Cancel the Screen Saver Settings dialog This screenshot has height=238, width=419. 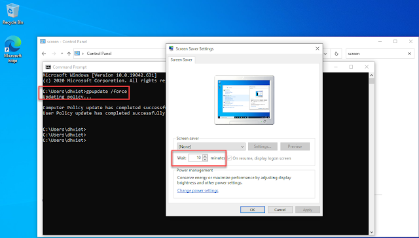(280, 210)
